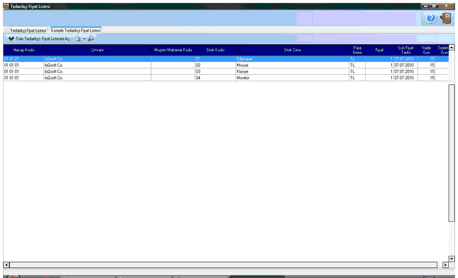Click the horizontal scrollbar left arrow
The width and height of the screenshot is (458, 278).
click(x=6, y=265)
